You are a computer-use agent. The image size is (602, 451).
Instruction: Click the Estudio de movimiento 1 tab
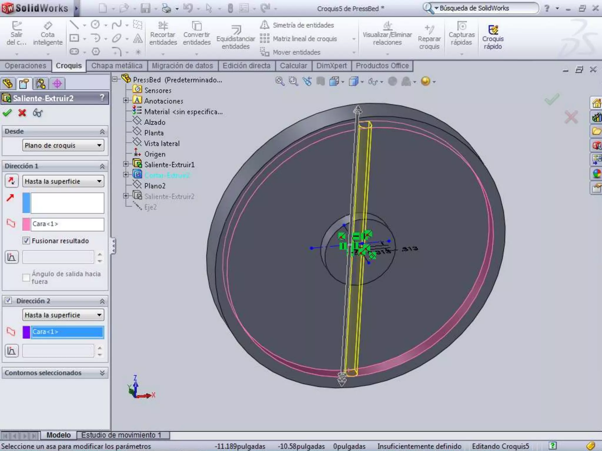point(121,435)
